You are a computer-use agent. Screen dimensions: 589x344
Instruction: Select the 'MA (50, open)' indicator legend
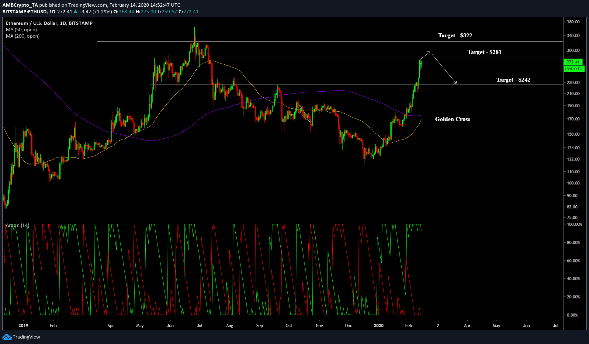coord(21,30)
